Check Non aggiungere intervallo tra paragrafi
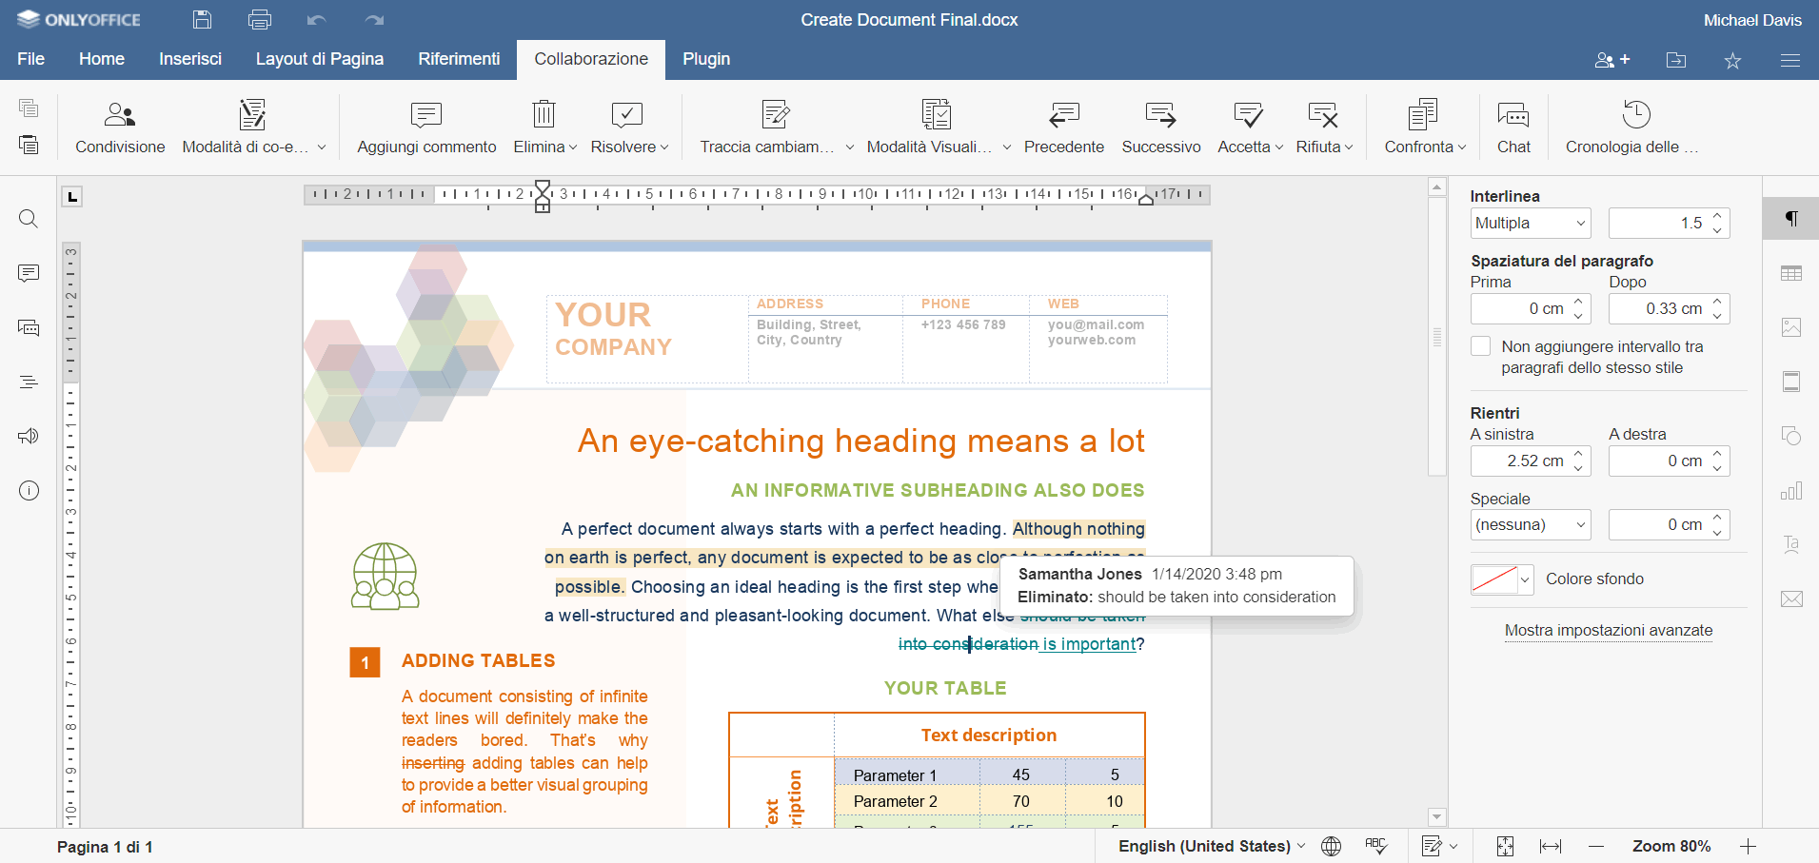The height and width of the screenshot is (863, 1819). point(1480,346)
